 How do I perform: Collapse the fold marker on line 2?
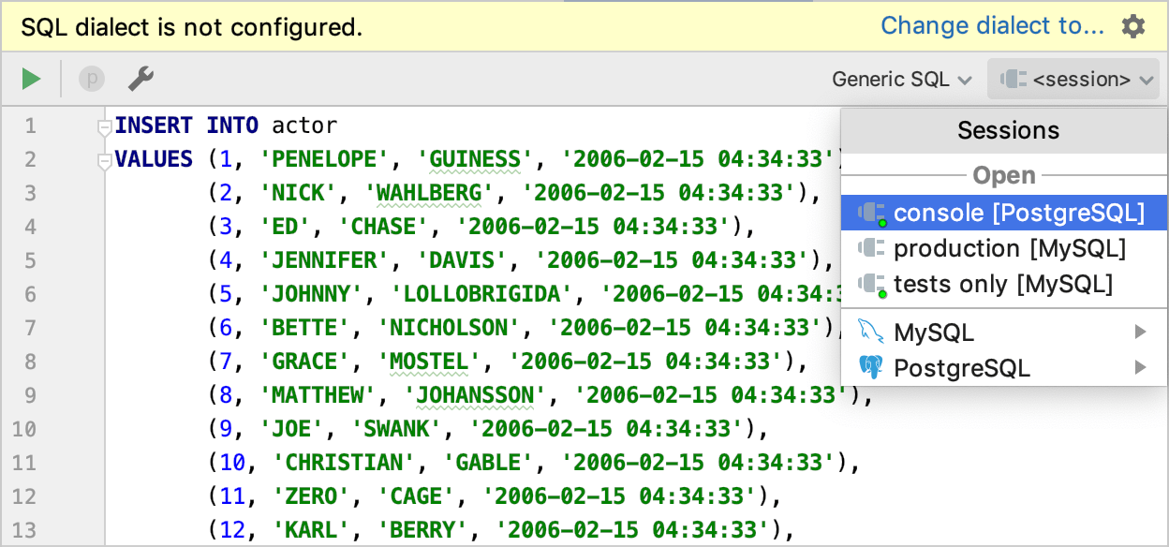[105, 161]
